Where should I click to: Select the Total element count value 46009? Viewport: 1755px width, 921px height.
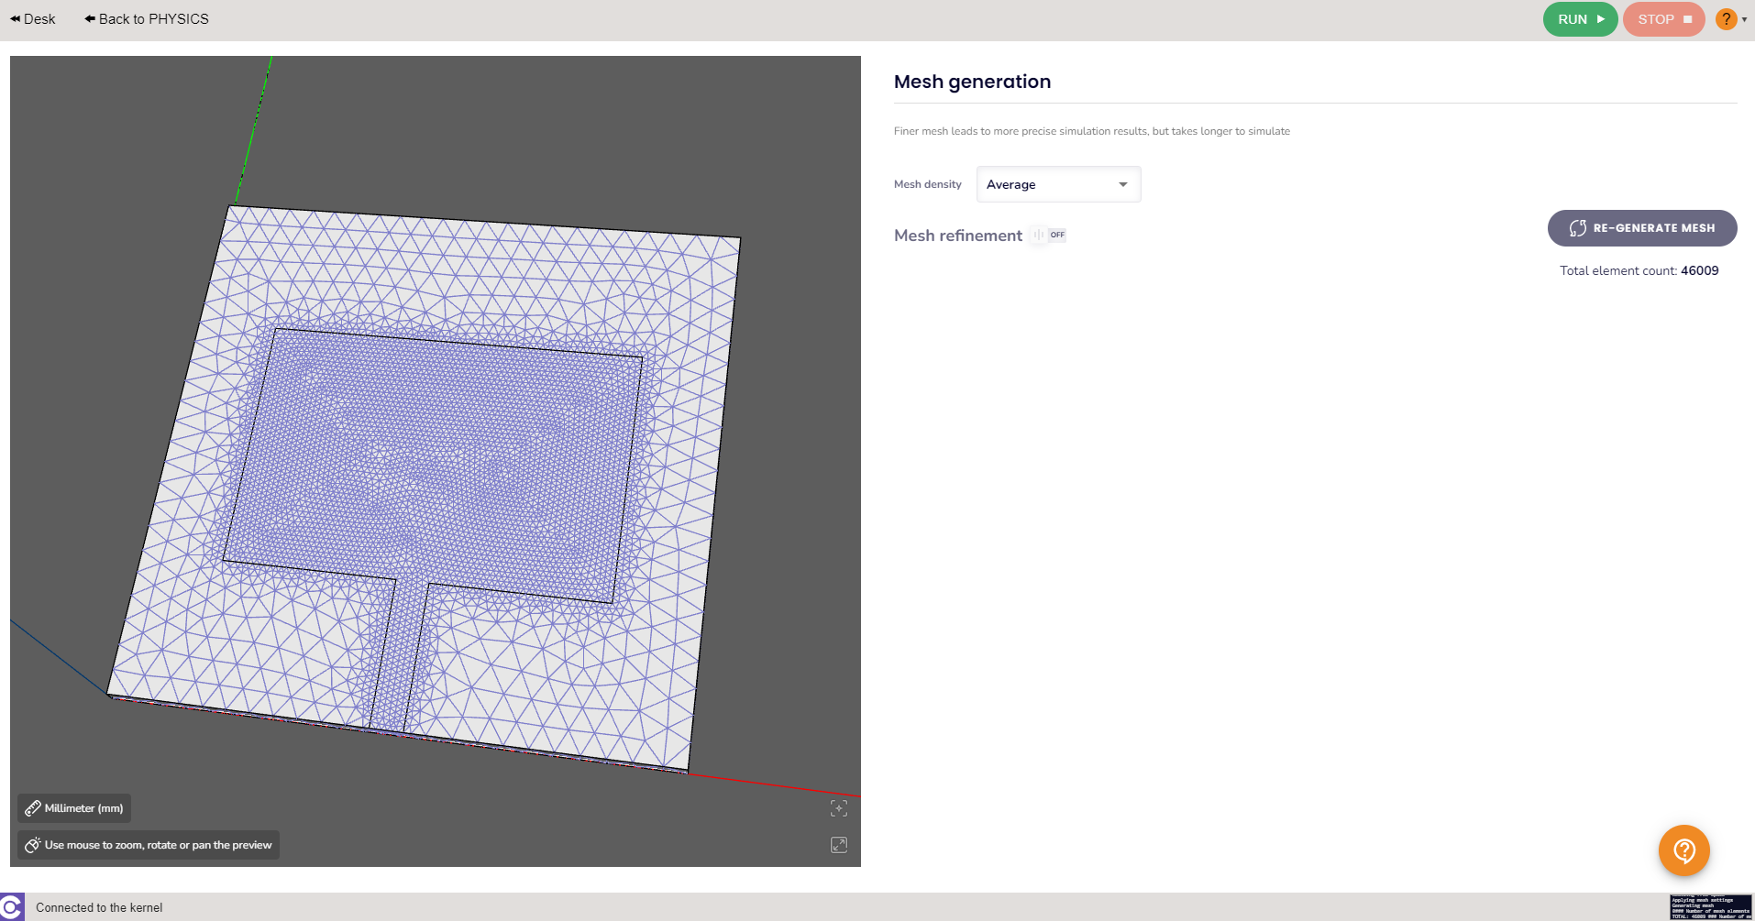1699,270
